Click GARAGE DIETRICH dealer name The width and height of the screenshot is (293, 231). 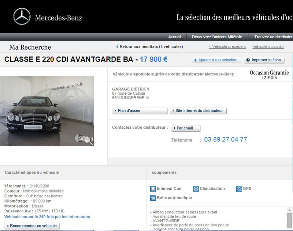pos(131,89)
